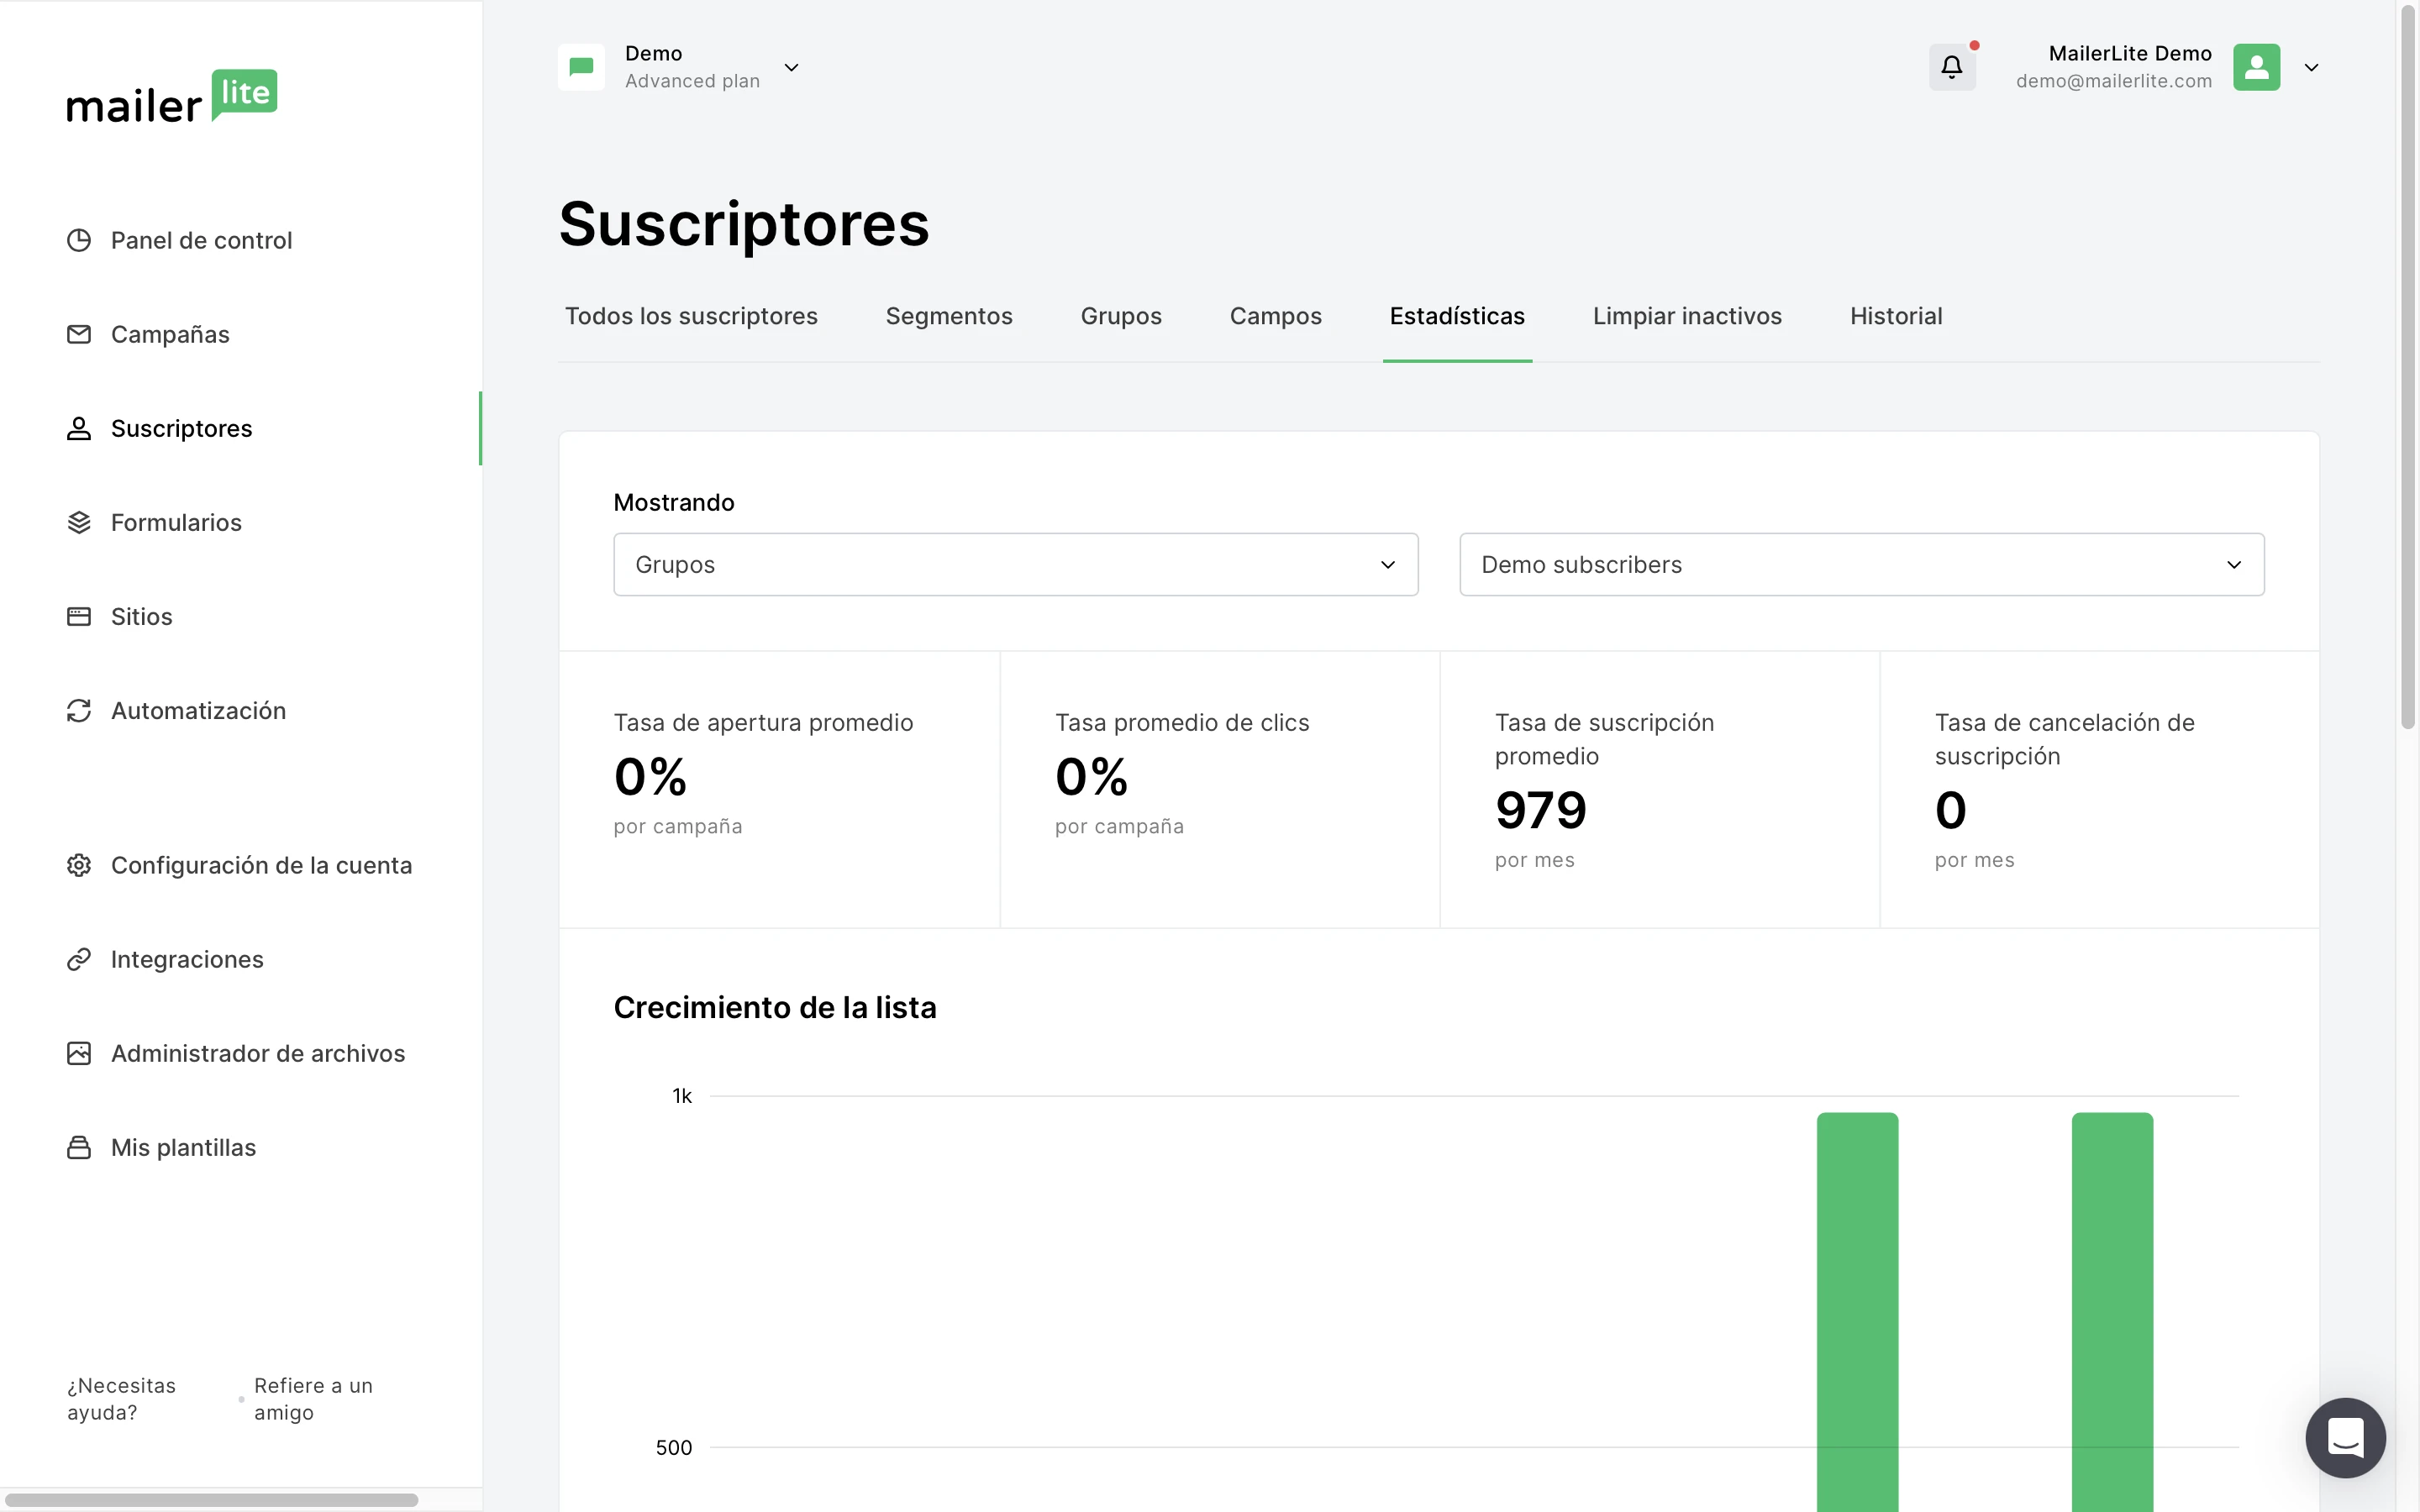This screenshot has height=1512, width=2420.
Task: Open the notifications bell
Action: tap(1952, 67)
